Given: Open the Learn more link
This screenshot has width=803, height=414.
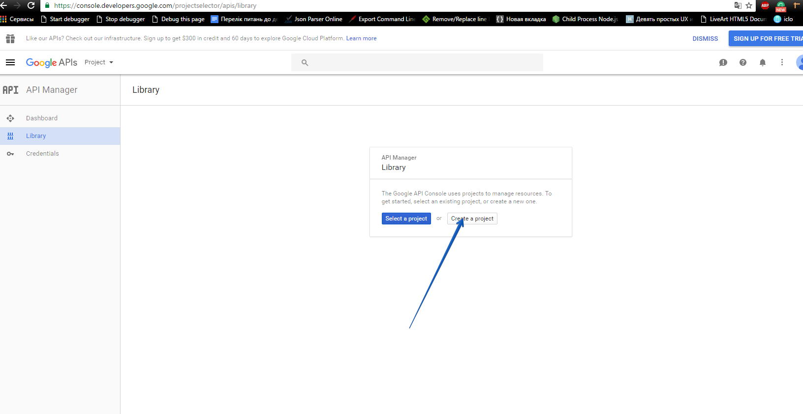Looking at the screenshot, I should (x=361, y=38).
